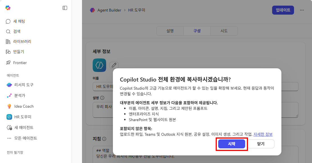This screenshot has width=312, height=163.
Task: Select 만들기 label in the sidebar
Action: [19, 52]
